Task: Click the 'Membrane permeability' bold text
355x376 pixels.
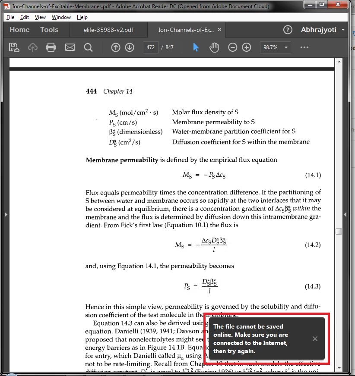Action: pos(122,160)
